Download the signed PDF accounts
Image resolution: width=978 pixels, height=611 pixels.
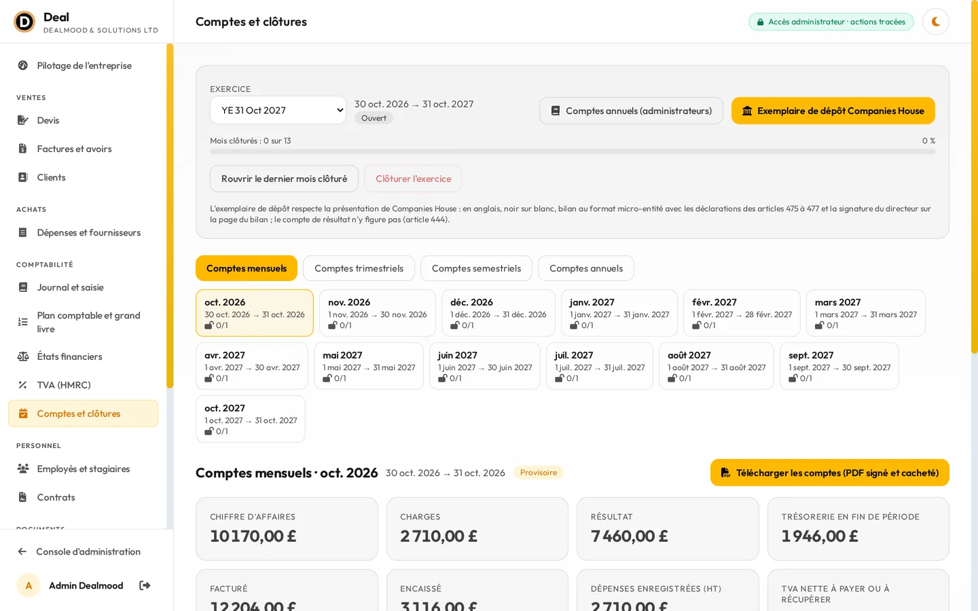point(830,473)
